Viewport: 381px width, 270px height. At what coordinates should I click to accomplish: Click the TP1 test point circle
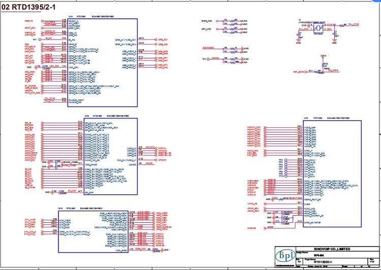point(40,40)
